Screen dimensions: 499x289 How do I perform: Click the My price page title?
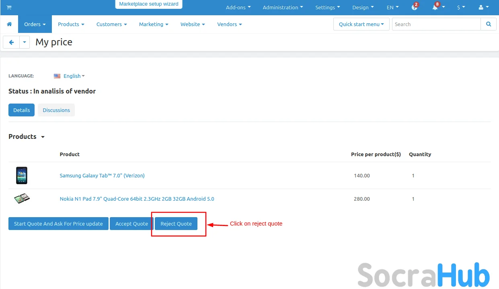click(54, 42)
